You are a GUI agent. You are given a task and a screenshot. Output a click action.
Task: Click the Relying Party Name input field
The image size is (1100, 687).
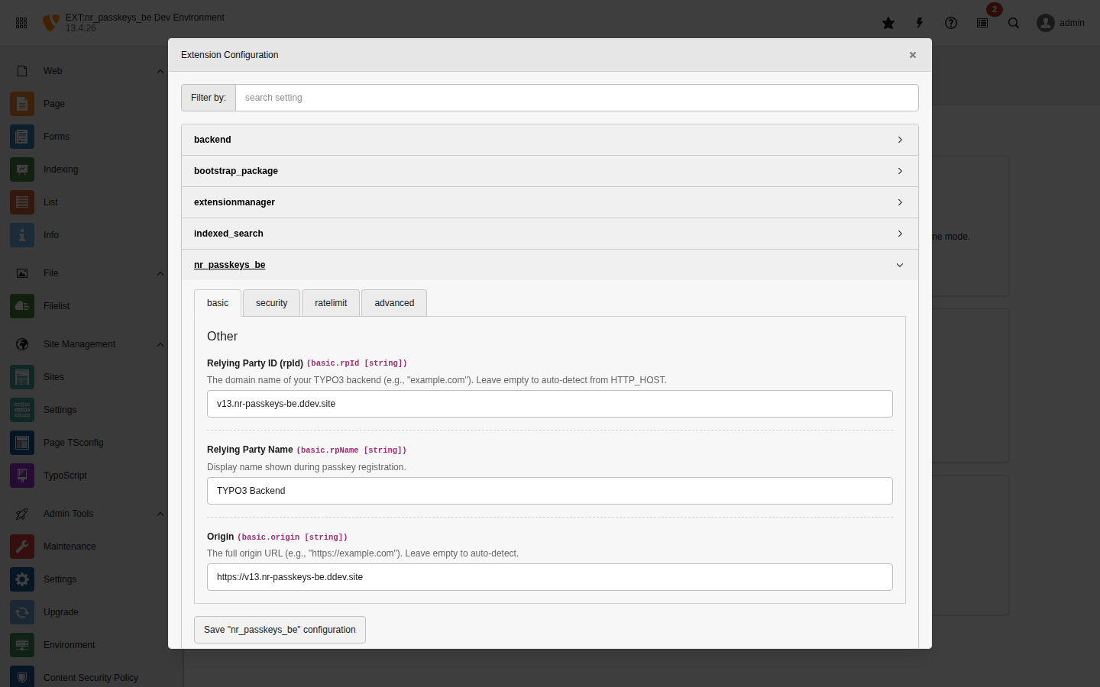550,491
